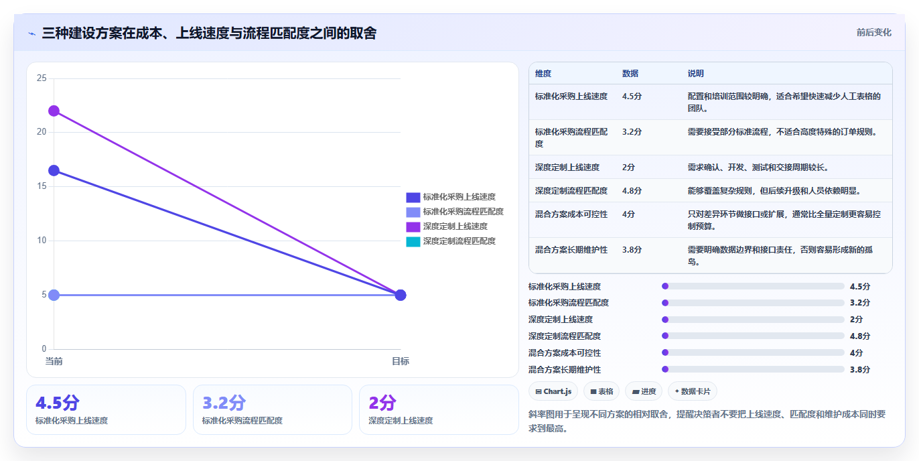The width and height of the screenshot is (919, 461).
Task: Click the data point at 目标
Action: click(401, 295)
